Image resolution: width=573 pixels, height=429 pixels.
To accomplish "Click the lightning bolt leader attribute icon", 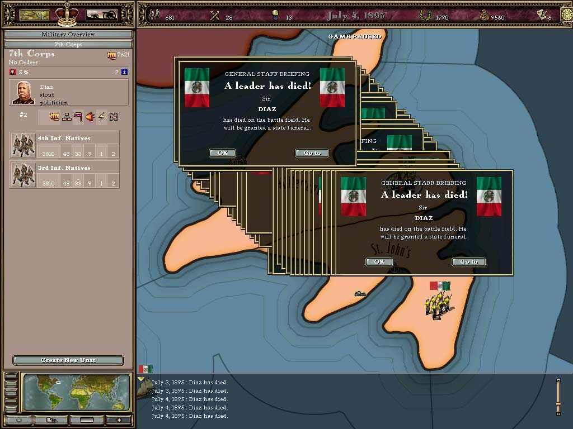I will [102, 117].
